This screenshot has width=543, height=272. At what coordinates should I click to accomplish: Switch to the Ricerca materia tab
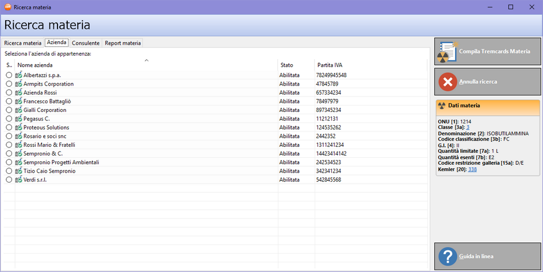tap(23, 43)
